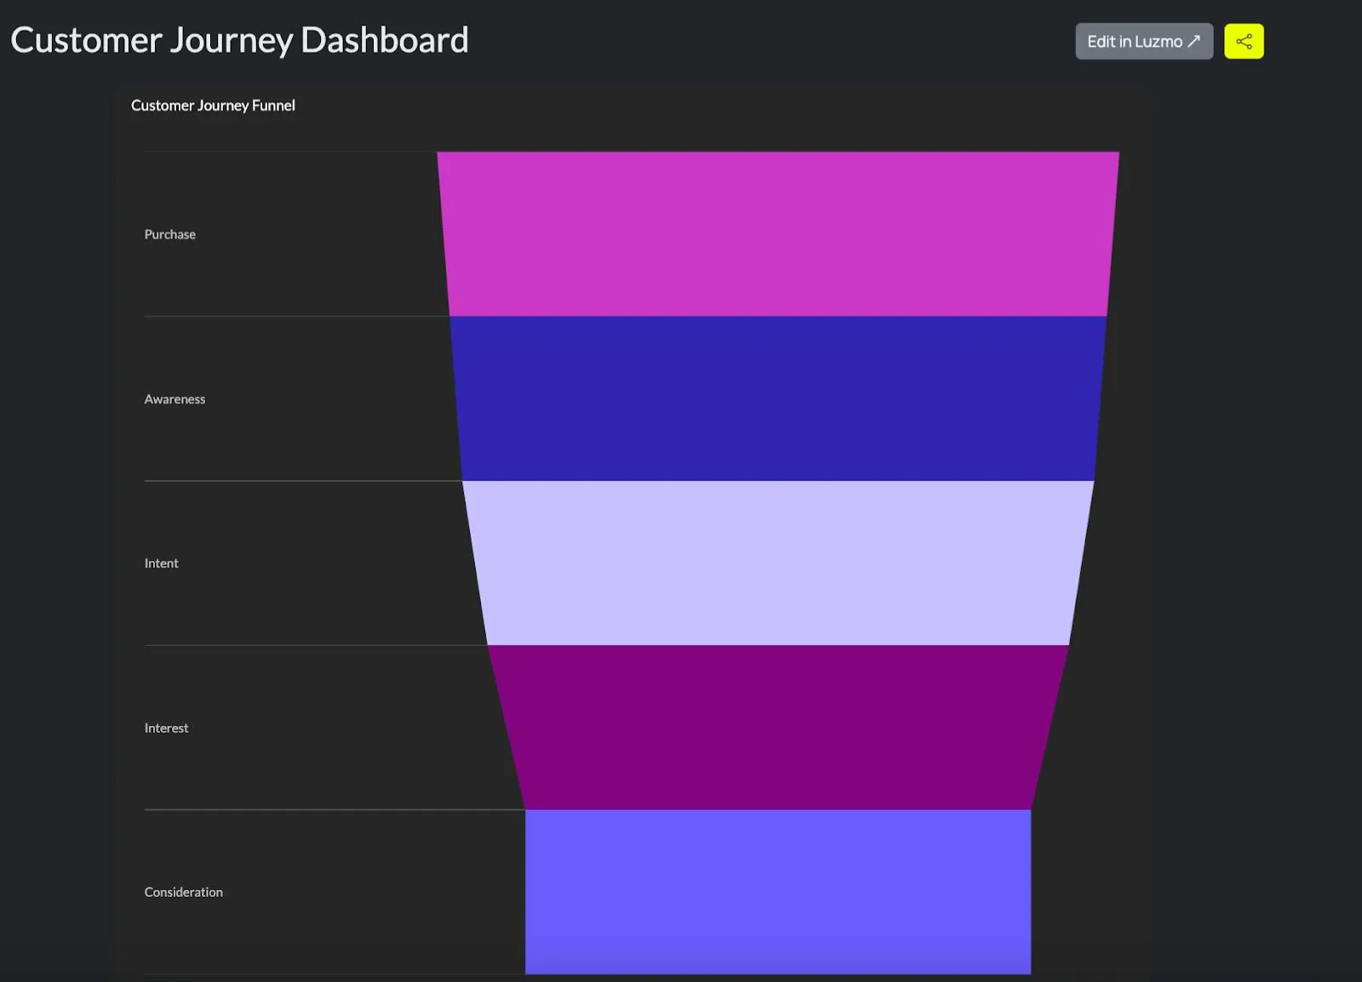Image resolution: width=1362 pixels, height=982 pixels.
Task: Click the Customer Journey Dashboard heading
Action: point(239,40)
